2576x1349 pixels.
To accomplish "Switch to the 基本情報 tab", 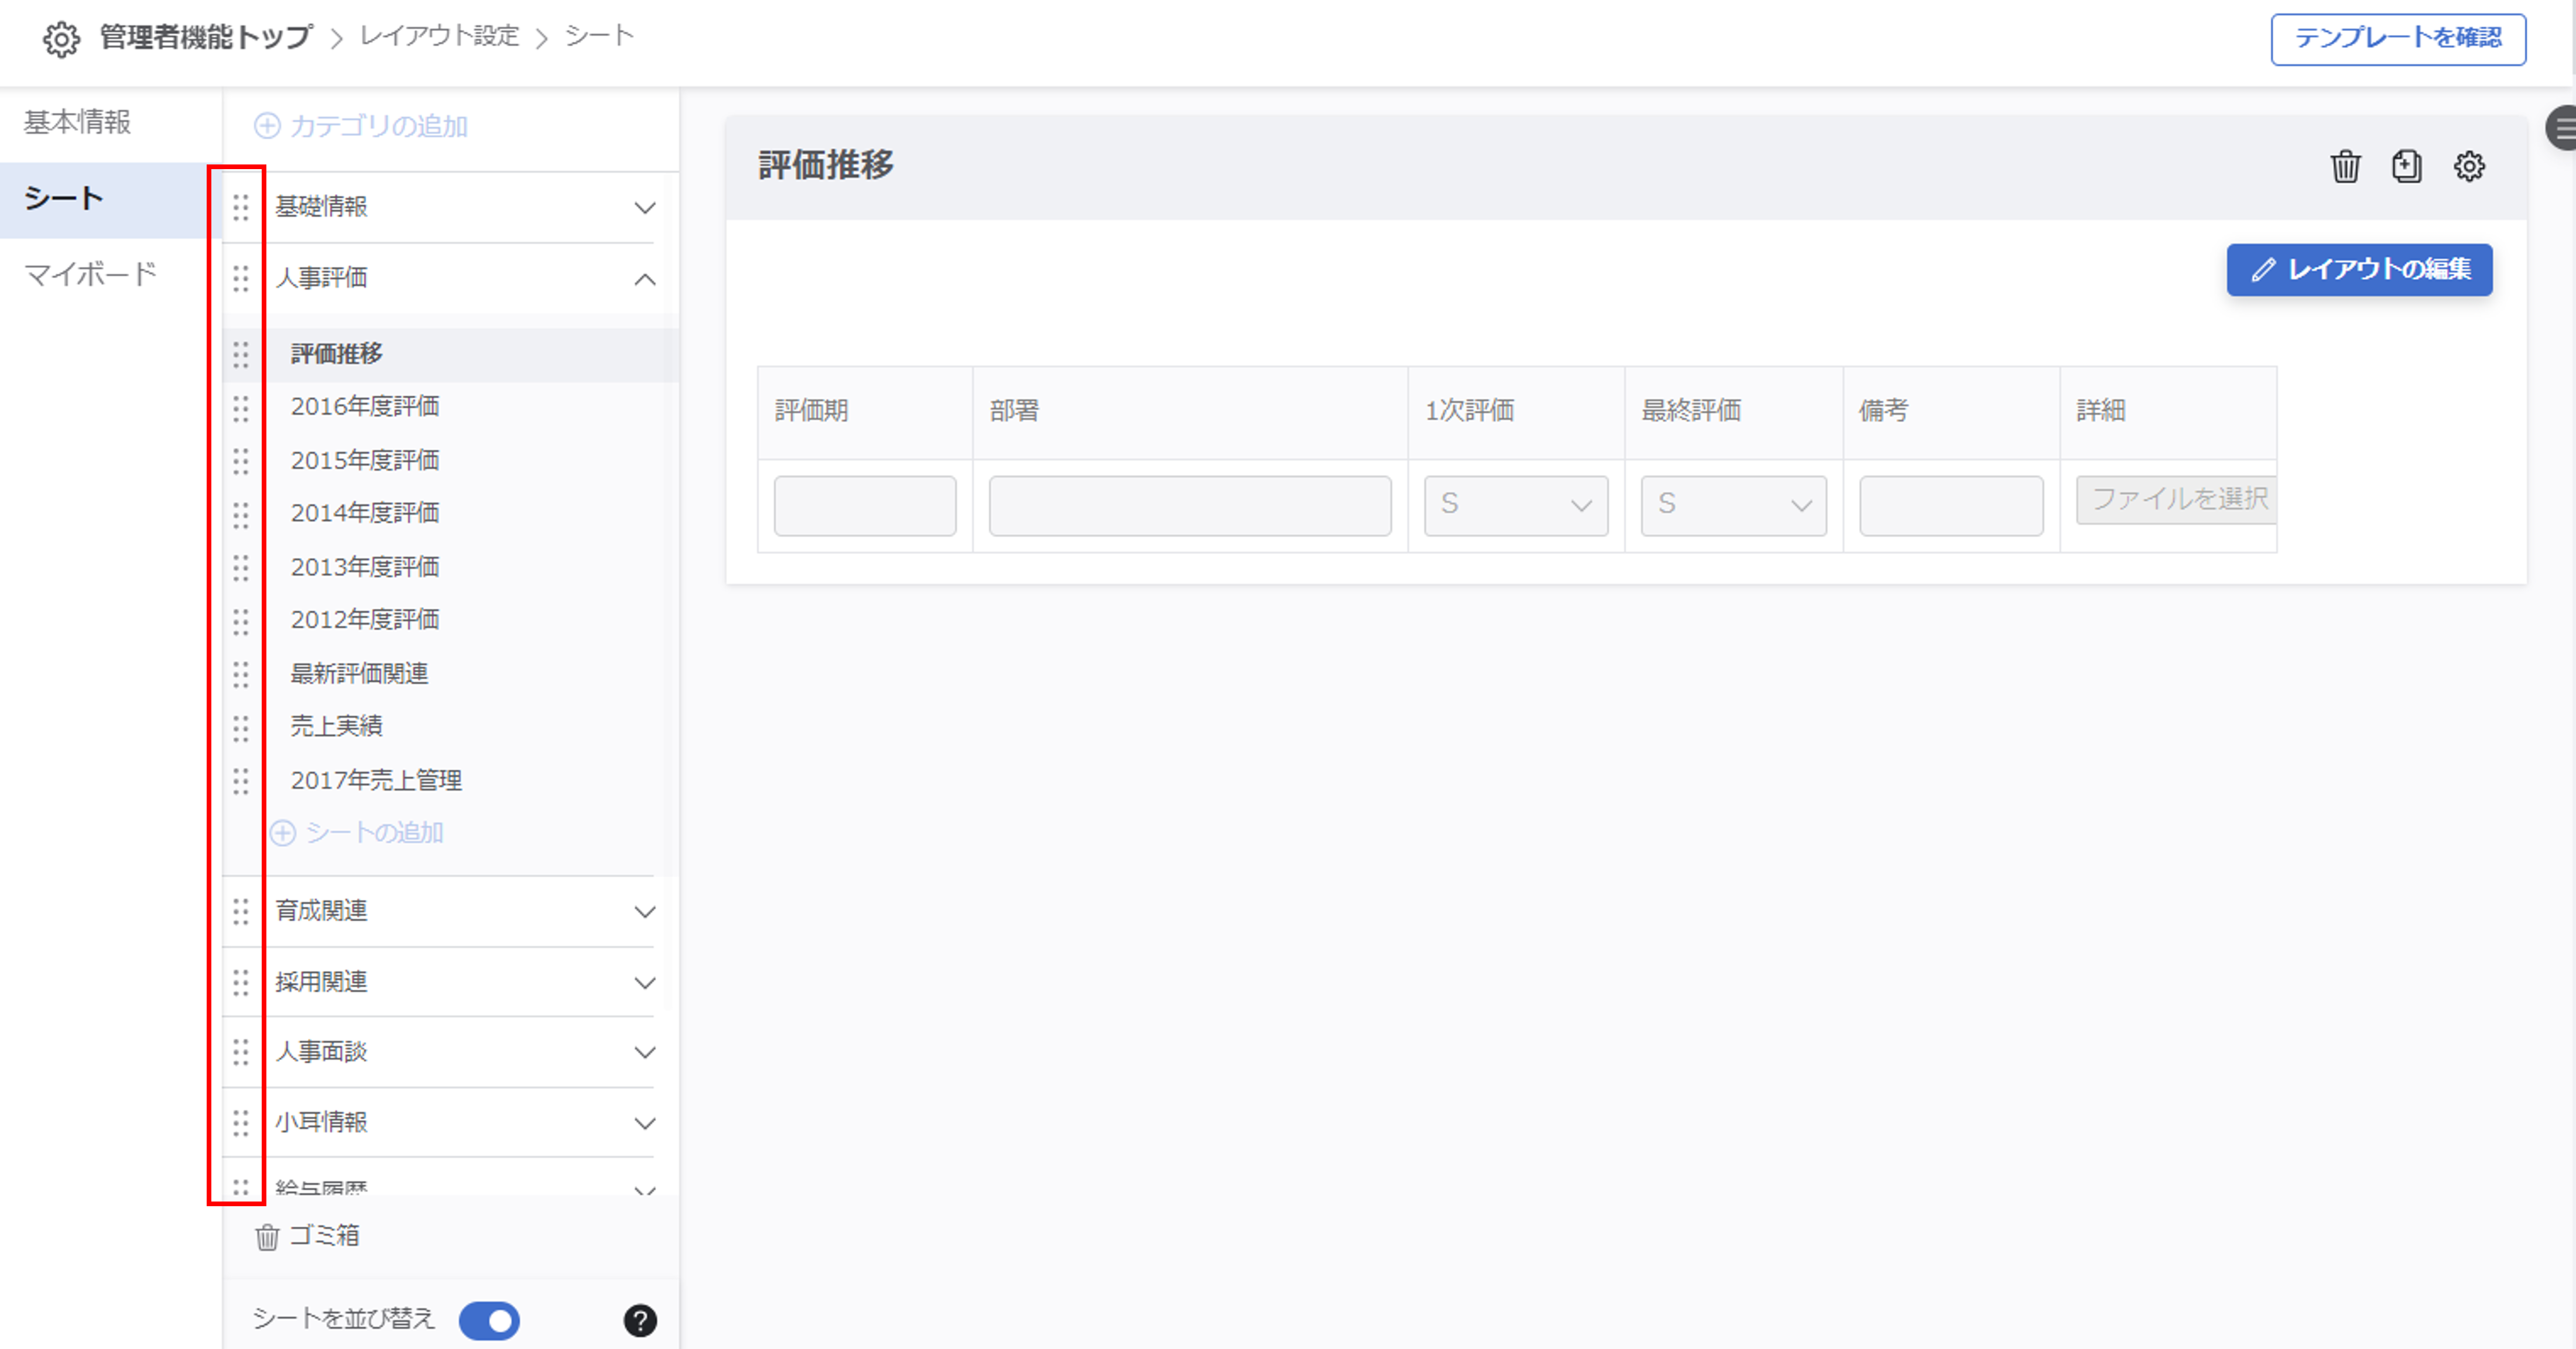I will [x=78, y=122].
